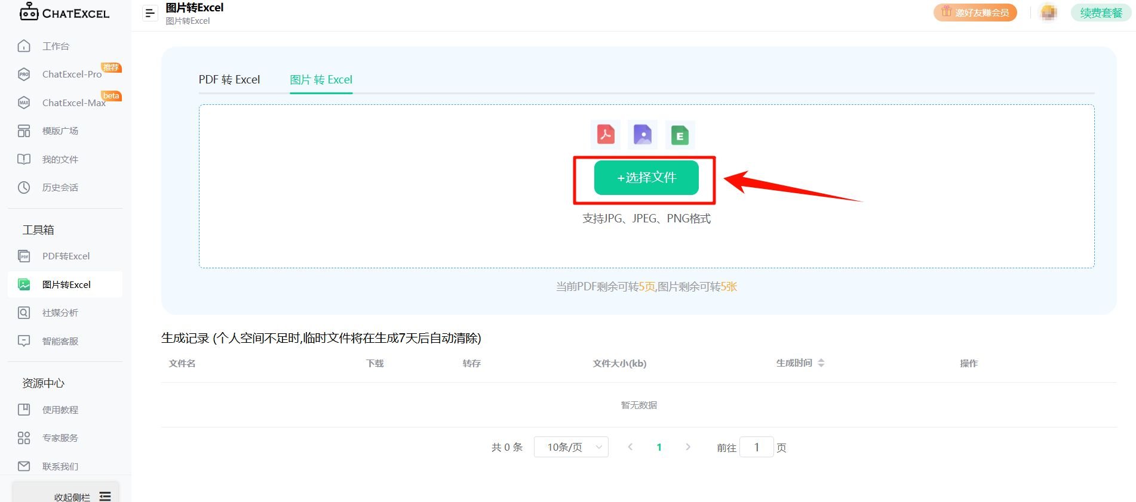Expand the 10条/页 page size dropdown

click(x=570, y=447)
